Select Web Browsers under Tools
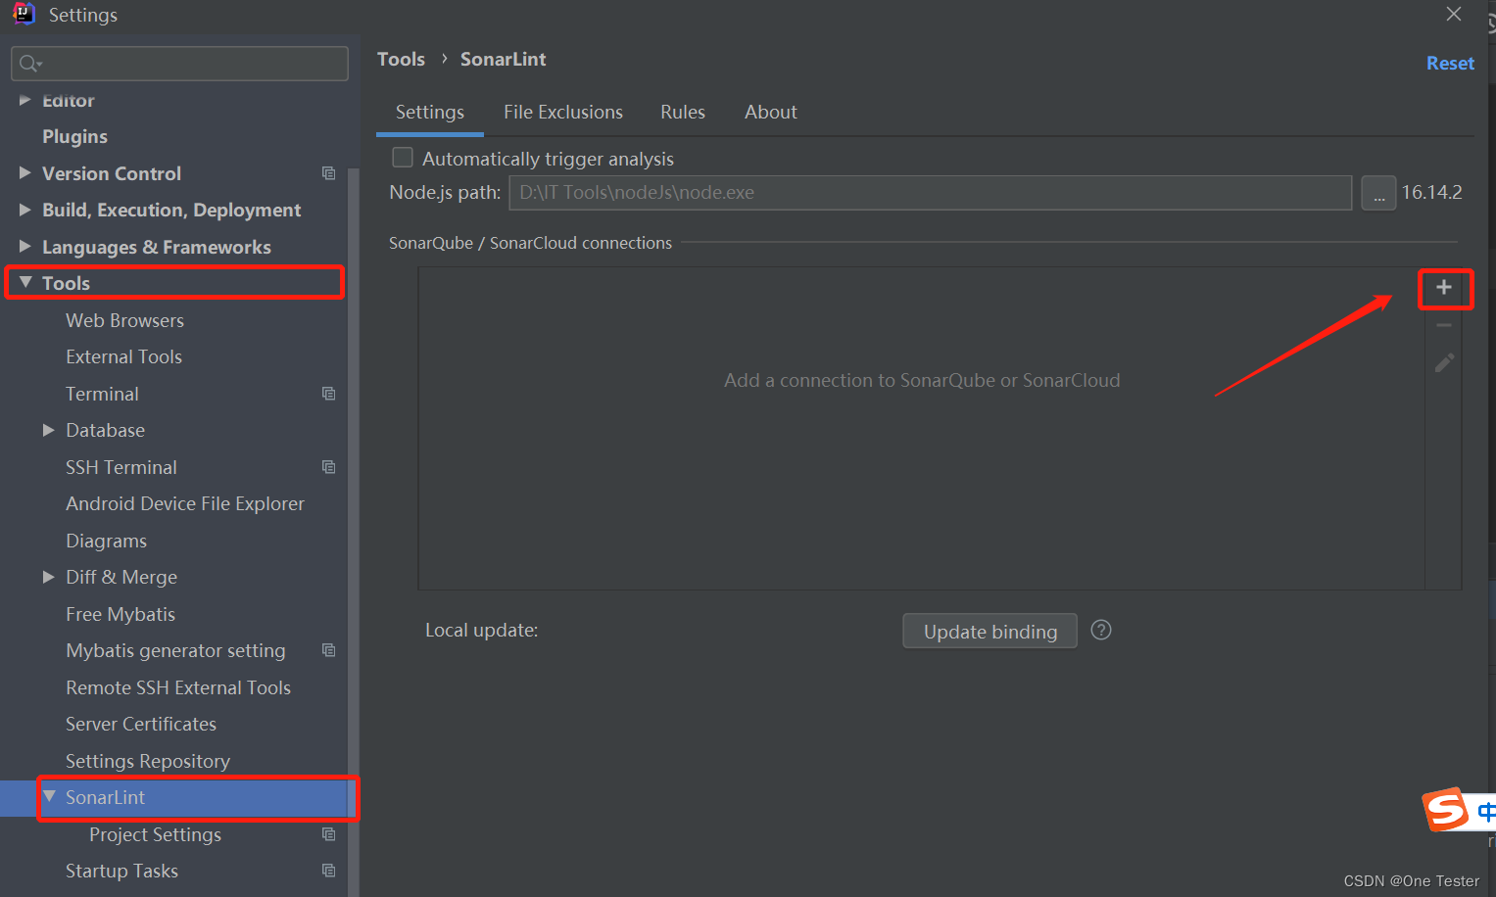Screen dimensions: 1496x897 click(124, 320)
